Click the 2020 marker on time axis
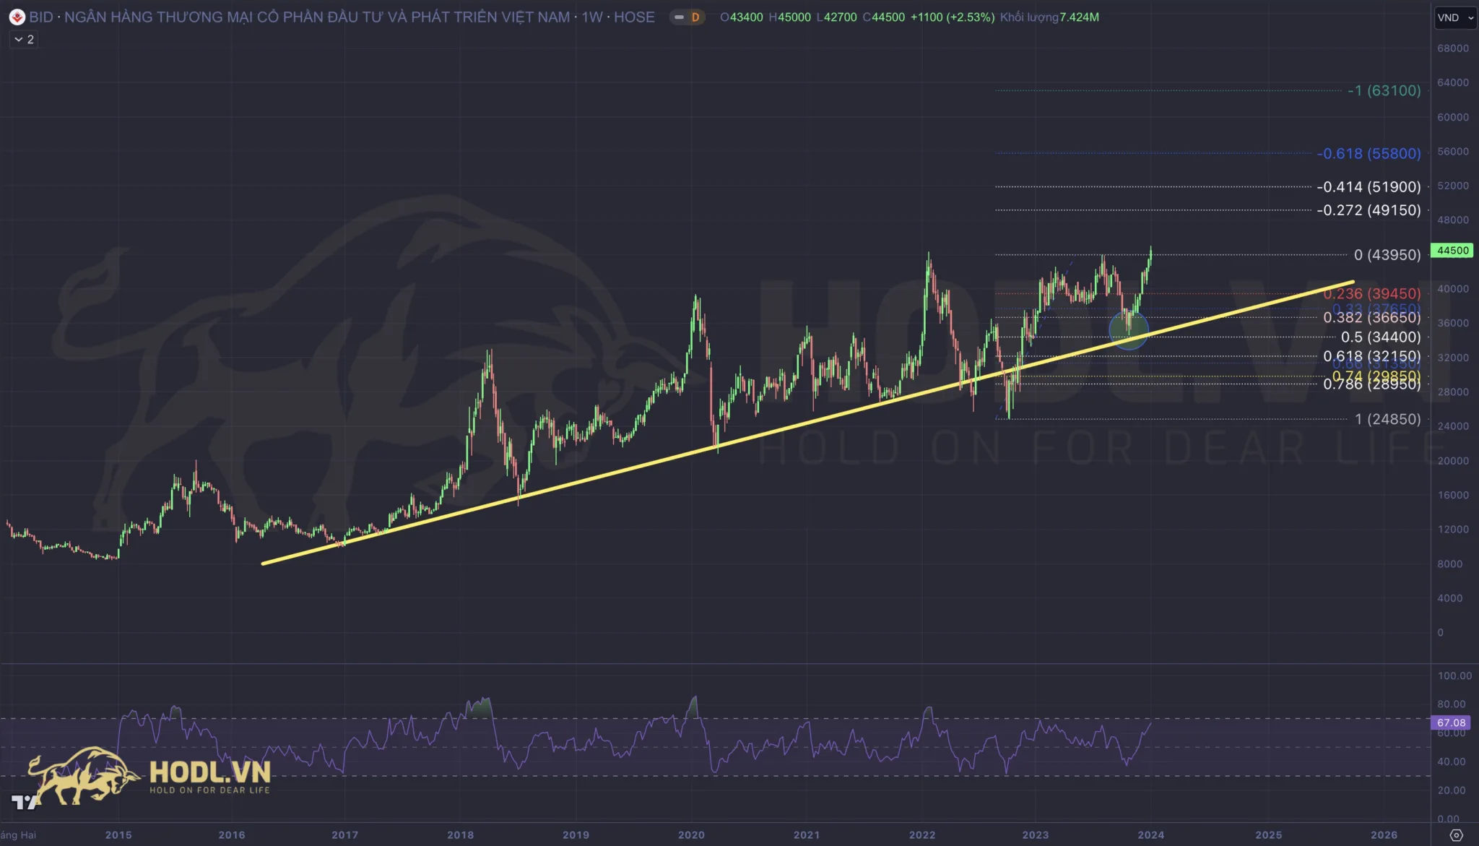Viewport: 1479px width, 846px height. [x=691, y=835]
